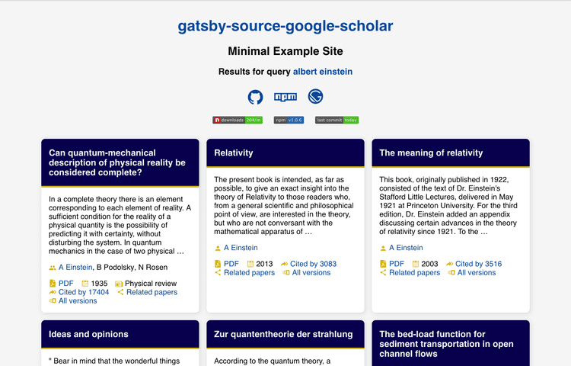571x366 pixels.
Task: Open the GitHub icon link
Action: [x=255, y=97]
